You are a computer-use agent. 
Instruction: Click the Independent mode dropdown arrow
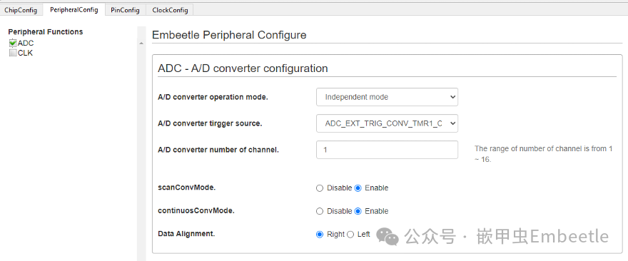coord(452,97)
